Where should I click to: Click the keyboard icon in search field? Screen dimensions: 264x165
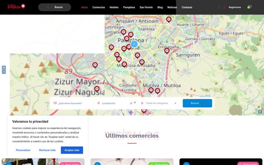point(55,103)
